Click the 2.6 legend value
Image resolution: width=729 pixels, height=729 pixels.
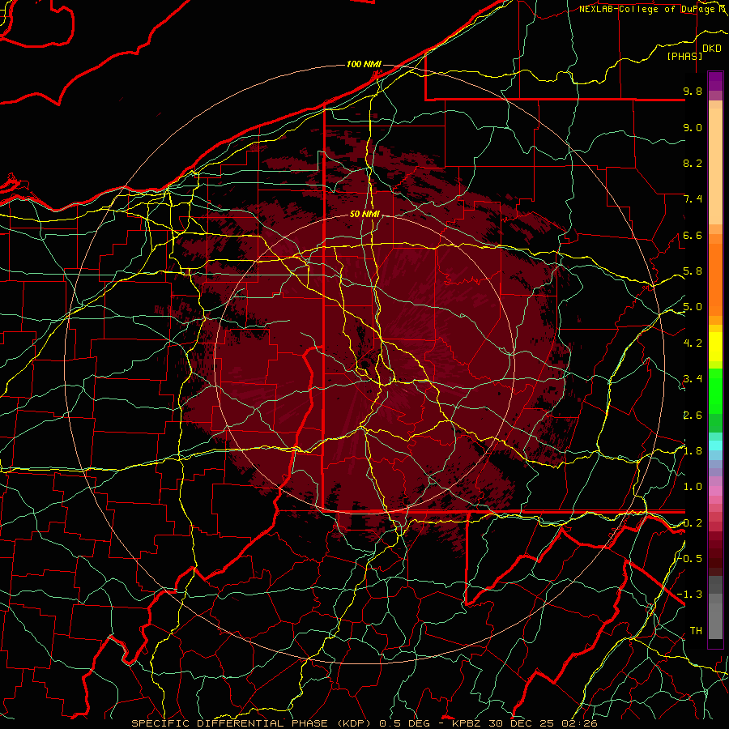tap(693, 416)
